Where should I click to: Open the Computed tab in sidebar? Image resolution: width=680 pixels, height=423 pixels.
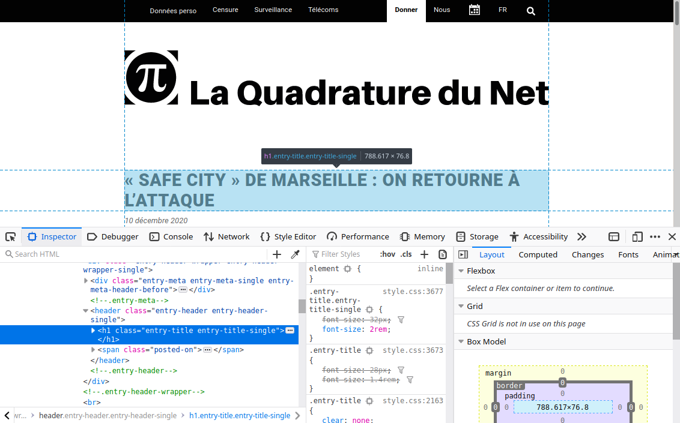(x=538, y=254)
